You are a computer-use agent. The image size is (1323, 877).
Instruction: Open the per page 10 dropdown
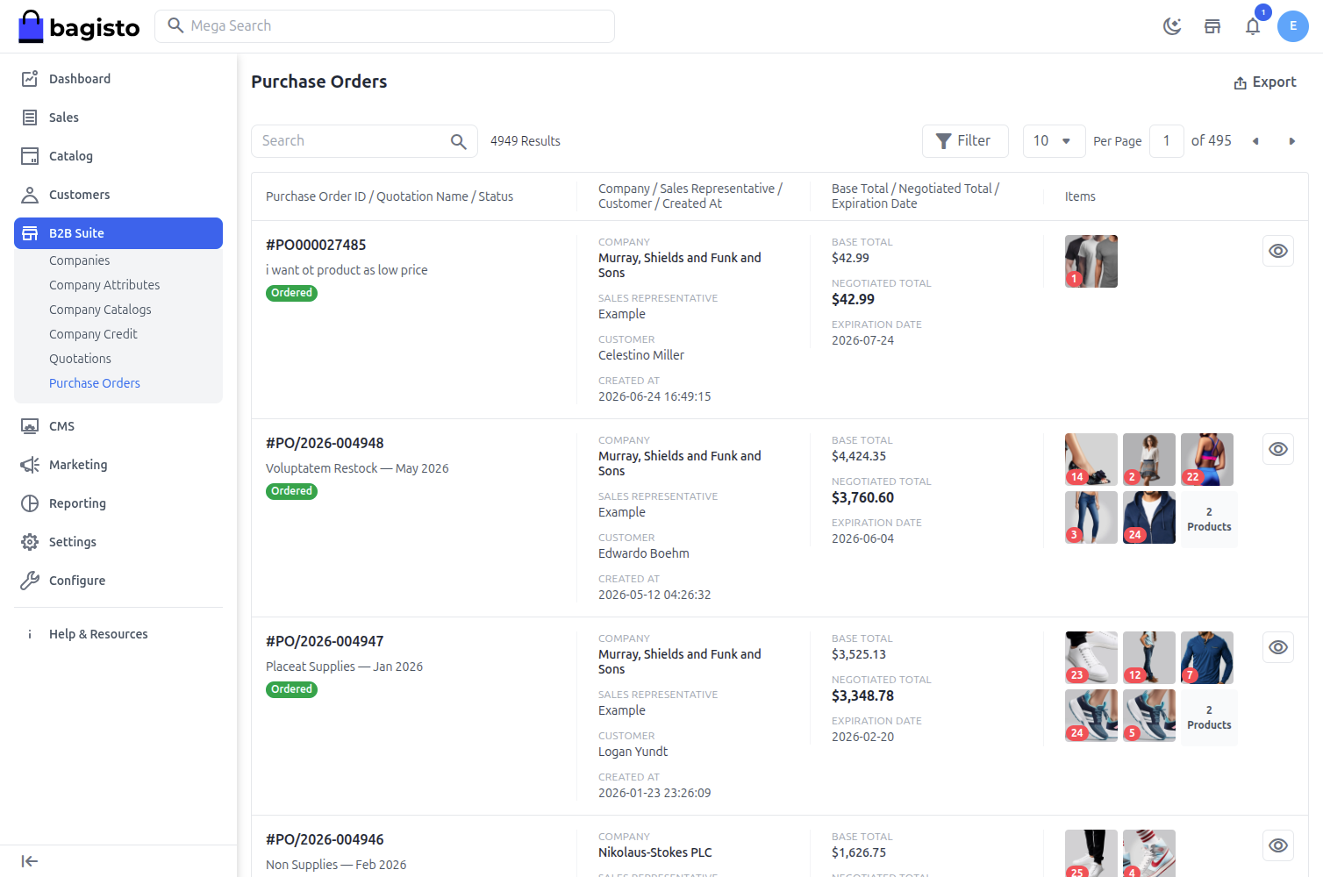(1054, 141)
